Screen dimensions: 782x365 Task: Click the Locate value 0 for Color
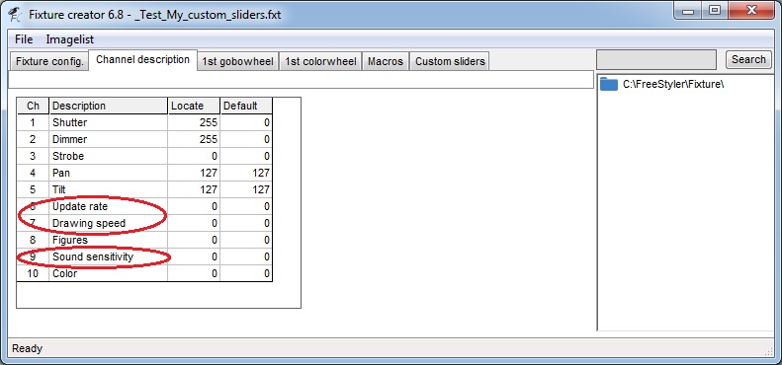[x=194, y=273]
